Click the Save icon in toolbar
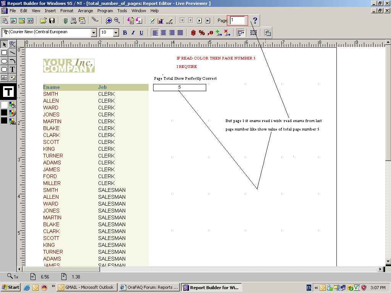The image size is (391, 293). (52, 21)
